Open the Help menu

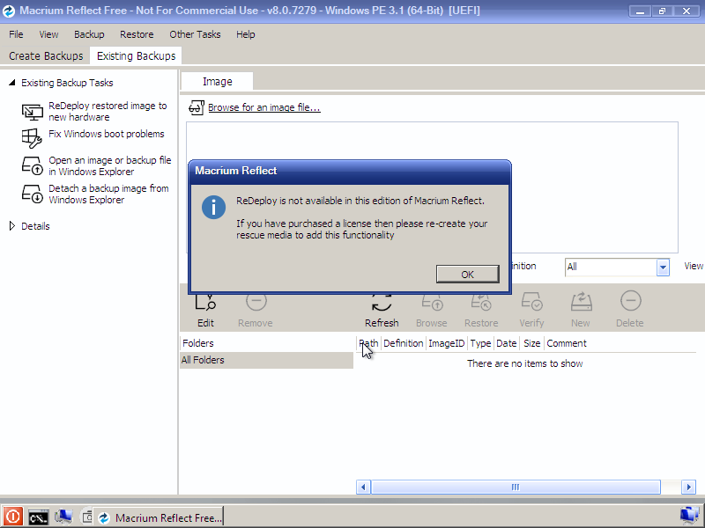(x=246, y=34)
